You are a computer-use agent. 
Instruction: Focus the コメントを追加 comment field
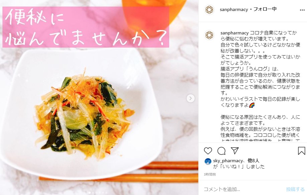point(243,189)
